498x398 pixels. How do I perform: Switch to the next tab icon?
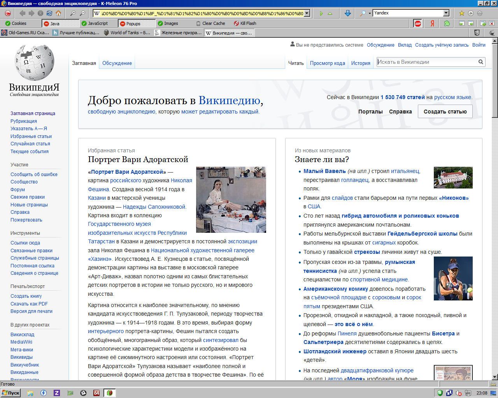click(x=471, y=23)
